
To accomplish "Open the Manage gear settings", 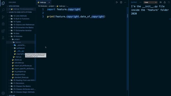I will coord(3,93).
